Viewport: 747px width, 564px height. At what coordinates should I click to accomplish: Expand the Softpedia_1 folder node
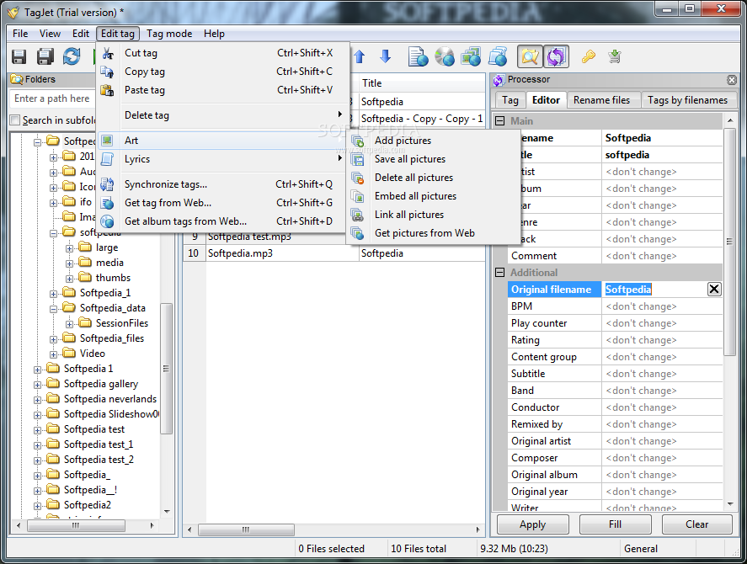(53, 294)
